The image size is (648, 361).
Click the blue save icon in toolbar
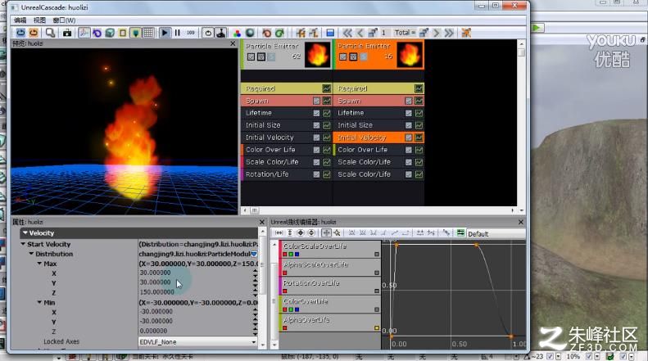tap(330, 33)
